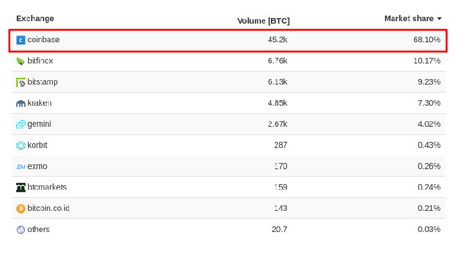Click the korbit circular icon
This screenshot has height=278, width=464.
coord(21,146)
